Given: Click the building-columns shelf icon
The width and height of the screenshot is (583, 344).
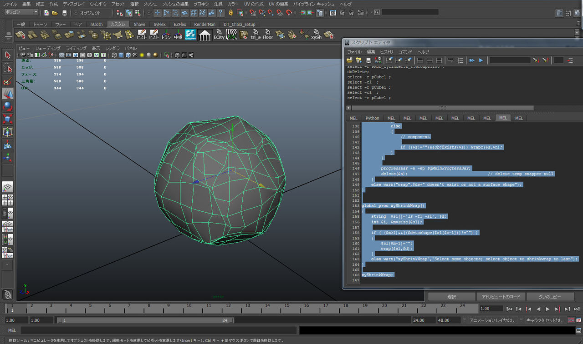Looking at the screenshot, I should [x=205, y=35].
